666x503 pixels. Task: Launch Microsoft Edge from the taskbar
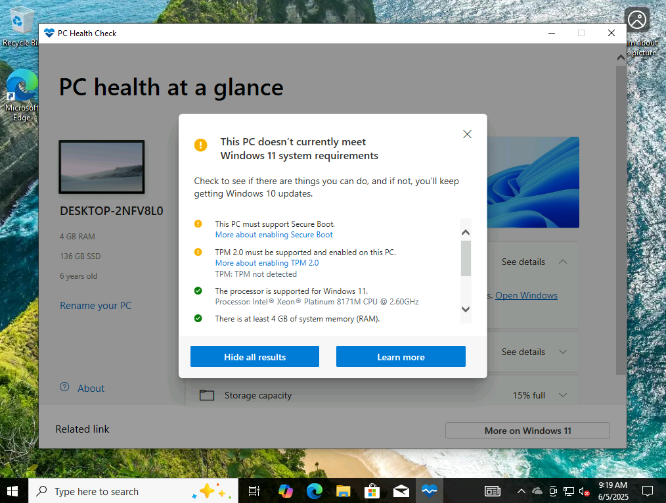click(315, 491)
